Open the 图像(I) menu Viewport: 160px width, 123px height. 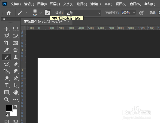point(42,4)
